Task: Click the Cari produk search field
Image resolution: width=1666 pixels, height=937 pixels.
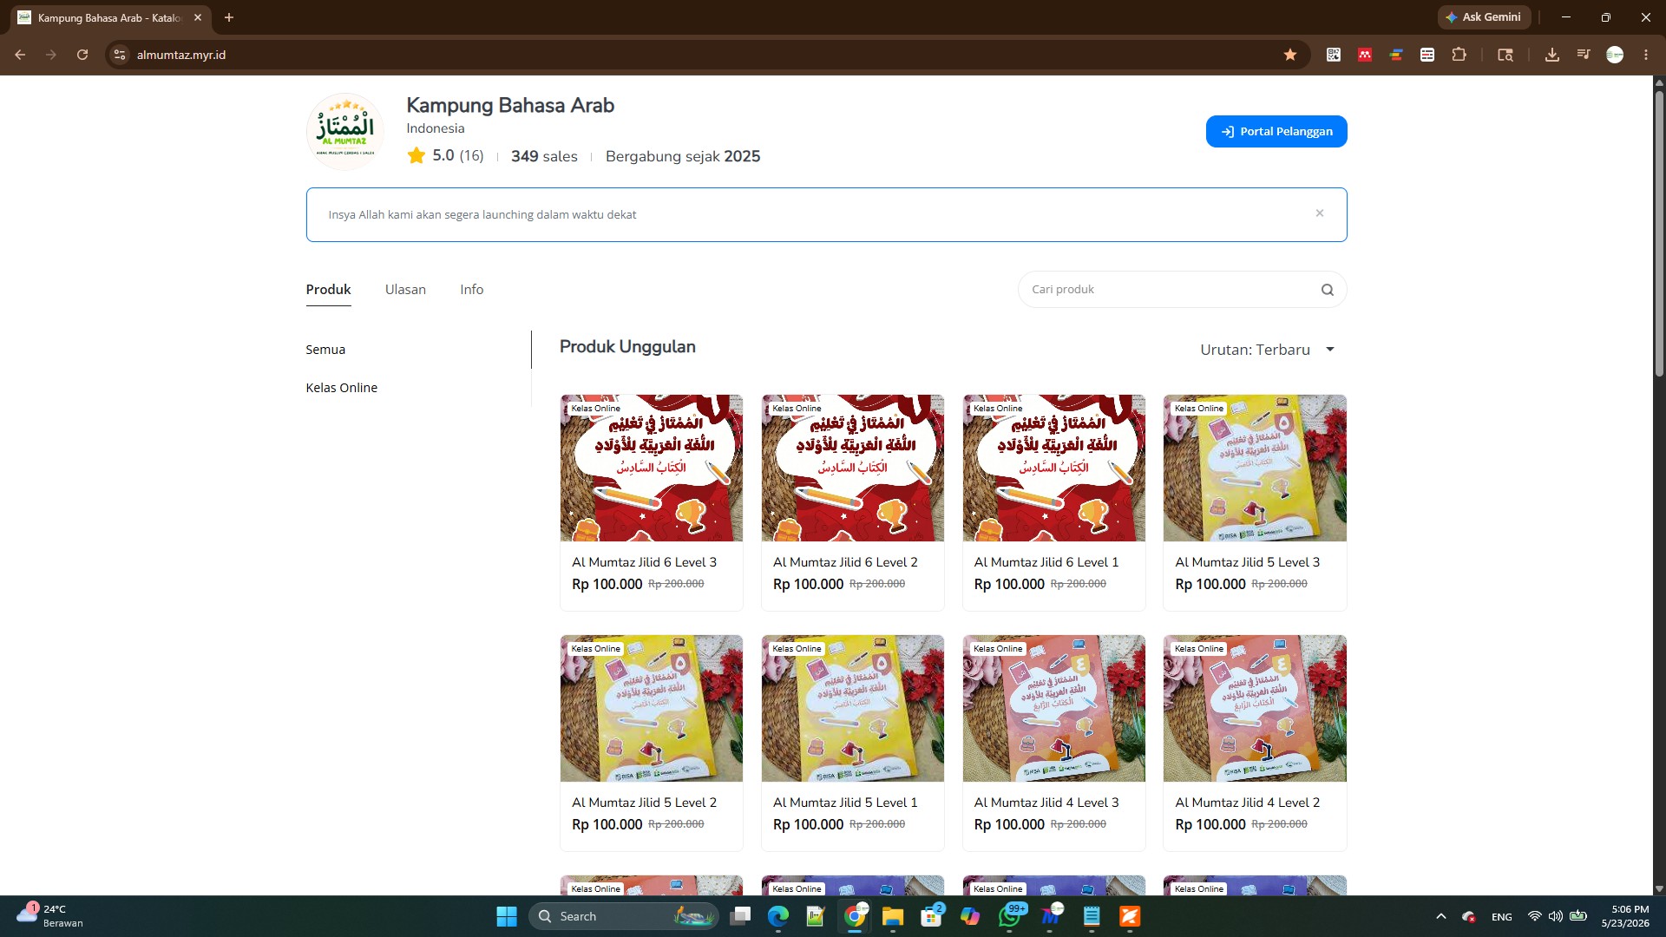Action: coord(1182,290)
